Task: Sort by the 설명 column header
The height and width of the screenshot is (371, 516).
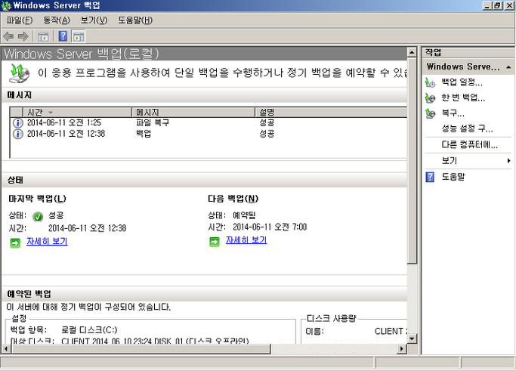Action: 331,113
